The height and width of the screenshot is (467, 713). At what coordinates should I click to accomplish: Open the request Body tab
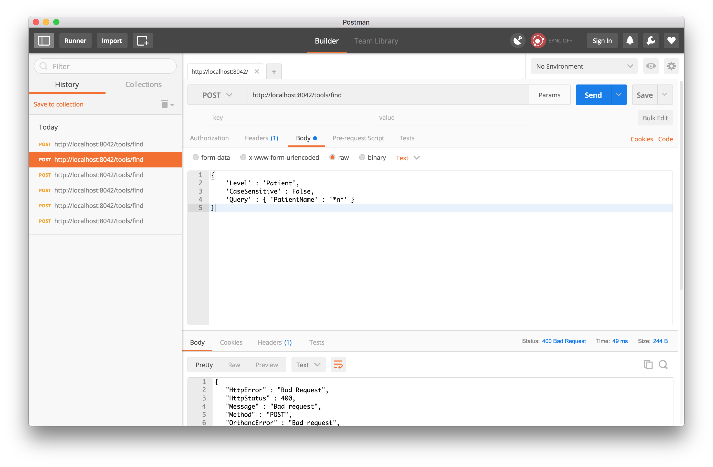tap(306, 138)
